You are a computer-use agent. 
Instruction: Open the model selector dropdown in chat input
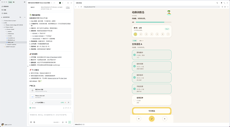57,122
